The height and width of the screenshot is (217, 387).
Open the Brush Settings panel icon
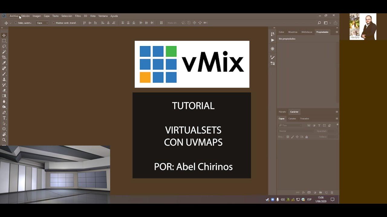[x=272, y=58]
